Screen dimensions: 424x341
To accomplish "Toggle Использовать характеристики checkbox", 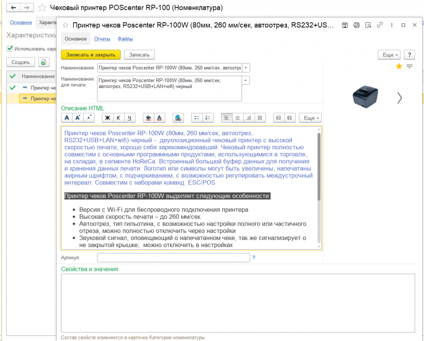I will 10,49.
